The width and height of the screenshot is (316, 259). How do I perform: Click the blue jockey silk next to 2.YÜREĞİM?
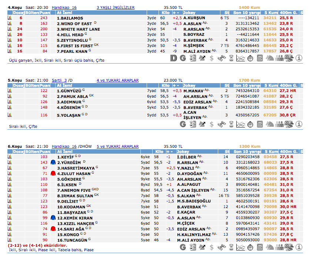point(53,162)
